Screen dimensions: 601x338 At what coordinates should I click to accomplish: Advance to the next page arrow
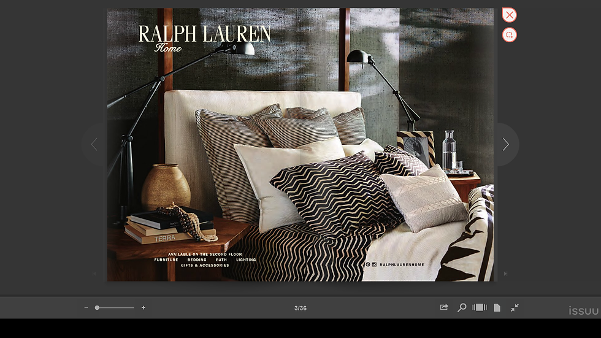pos(506,145)
